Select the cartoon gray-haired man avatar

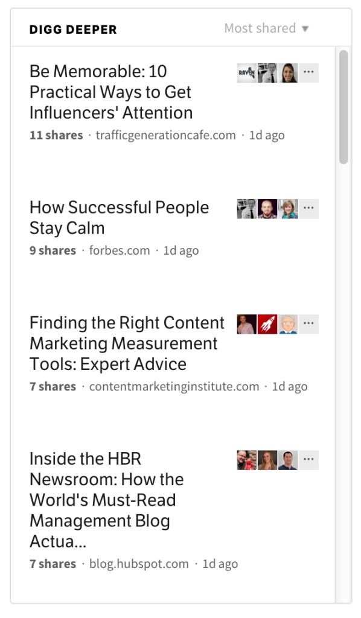click(288, 324)
